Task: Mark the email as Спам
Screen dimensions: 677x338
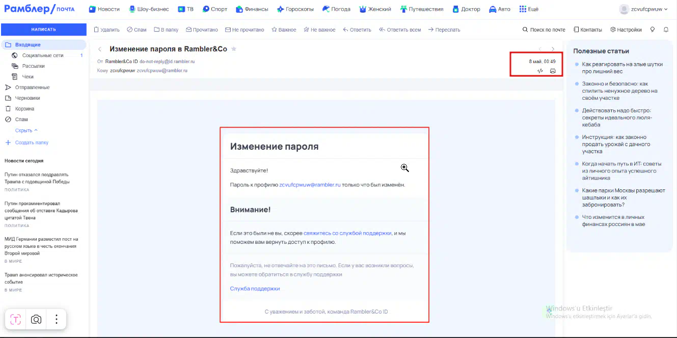Action: [x=137, y=30]
